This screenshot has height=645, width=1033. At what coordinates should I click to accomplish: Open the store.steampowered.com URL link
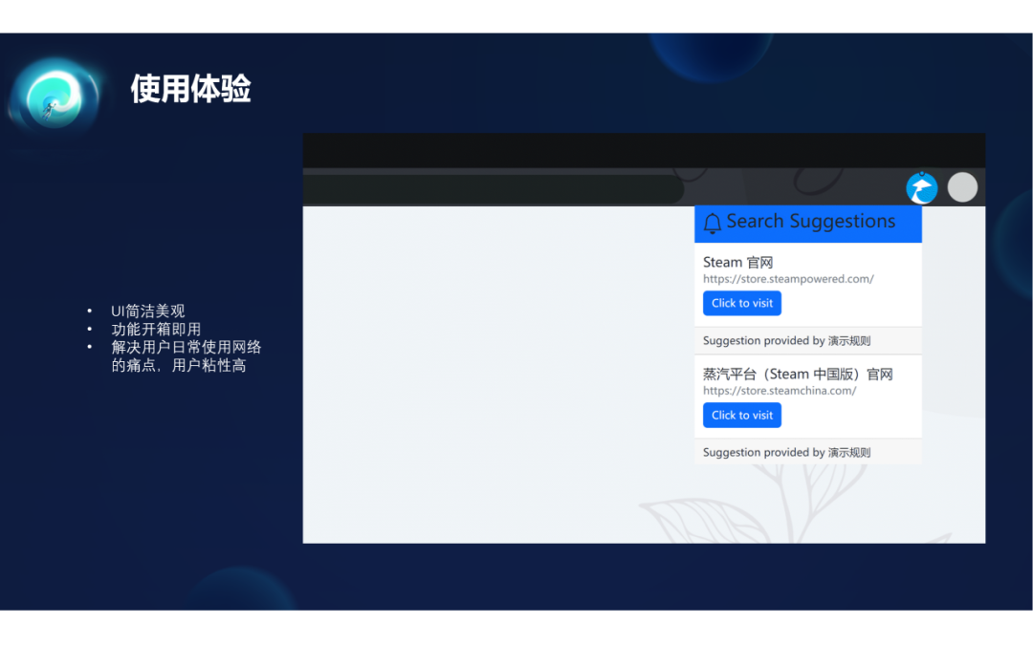(x=788, y=279)
